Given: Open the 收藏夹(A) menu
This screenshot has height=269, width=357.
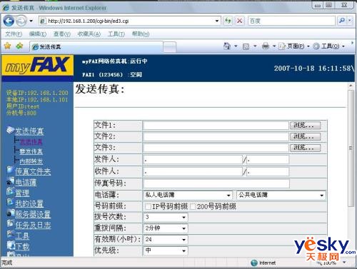Looking at the screenshot, I should 89,34.
